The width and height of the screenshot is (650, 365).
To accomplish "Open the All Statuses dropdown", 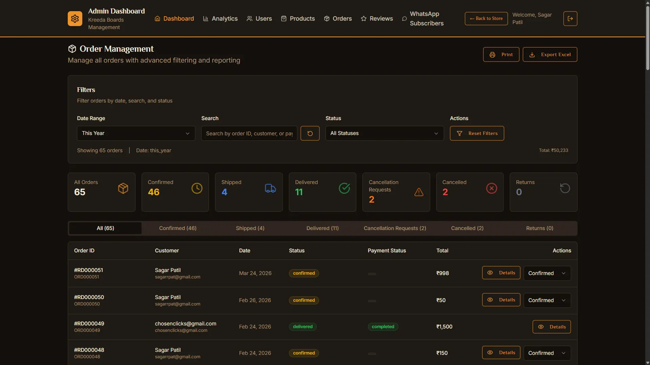I will (384, 133).
